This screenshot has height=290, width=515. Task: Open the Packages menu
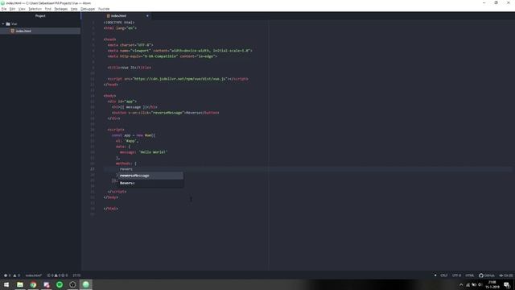[61, 9]
